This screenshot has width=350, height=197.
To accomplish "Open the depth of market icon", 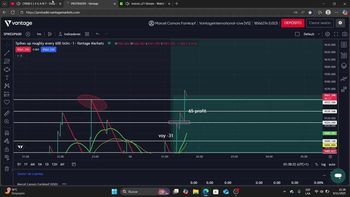I will (x=344, y=89).
